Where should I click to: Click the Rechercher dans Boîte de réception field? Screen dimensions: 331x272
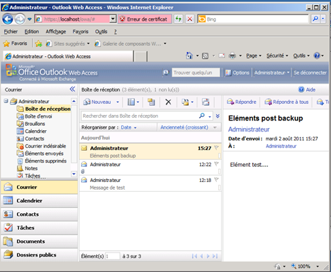pyautogui.click(x=139, y=116)
